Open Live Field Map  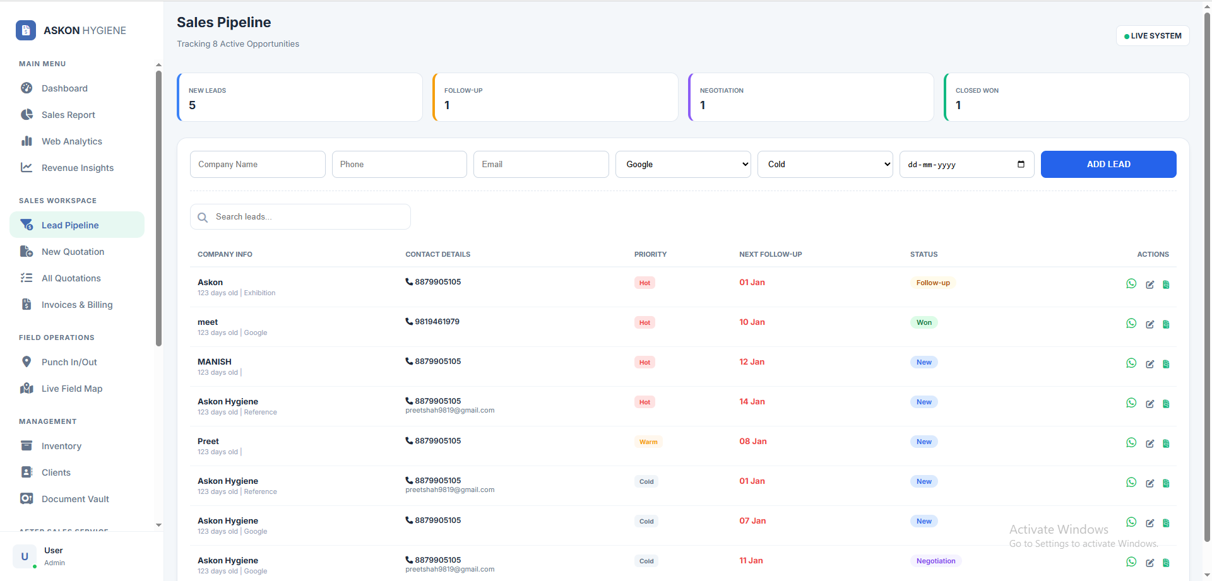(77, 389)
